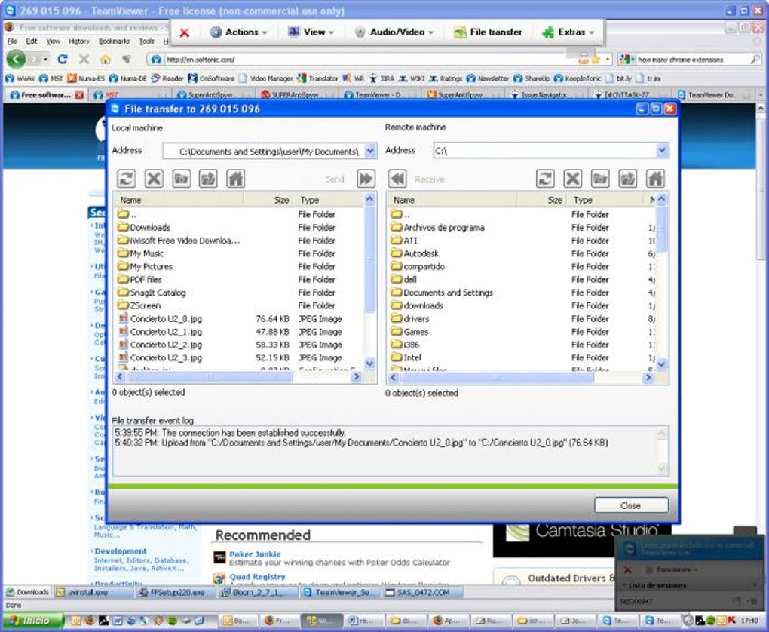Image resolution: width=769 pixels, height=632 pixels.
Task: Expand the remote Address dropdown
Action: [662, 150]
